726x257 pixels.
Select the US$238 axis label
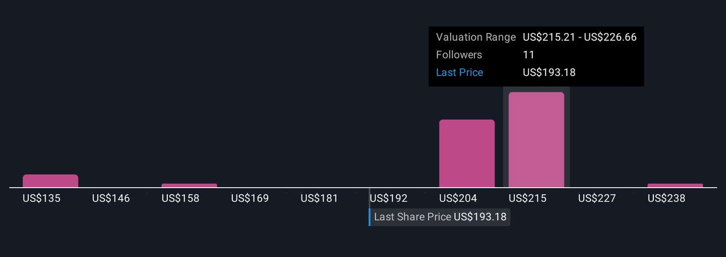(667, 199)
